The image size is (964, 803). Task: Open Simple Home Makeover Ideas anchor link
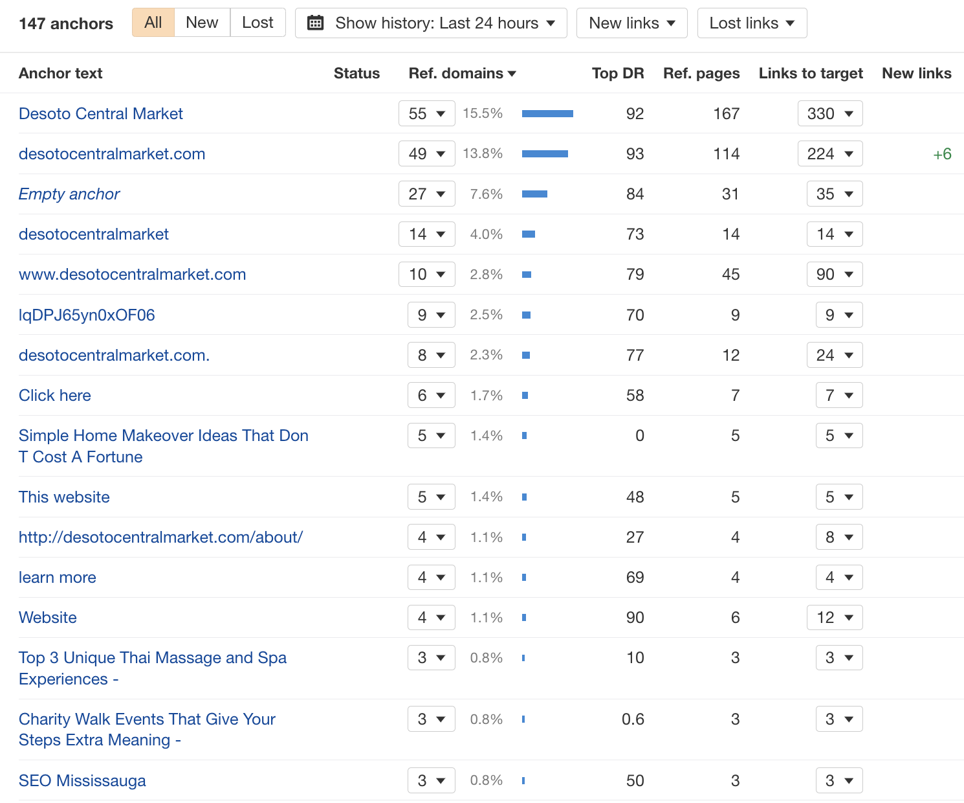point(164,446)
